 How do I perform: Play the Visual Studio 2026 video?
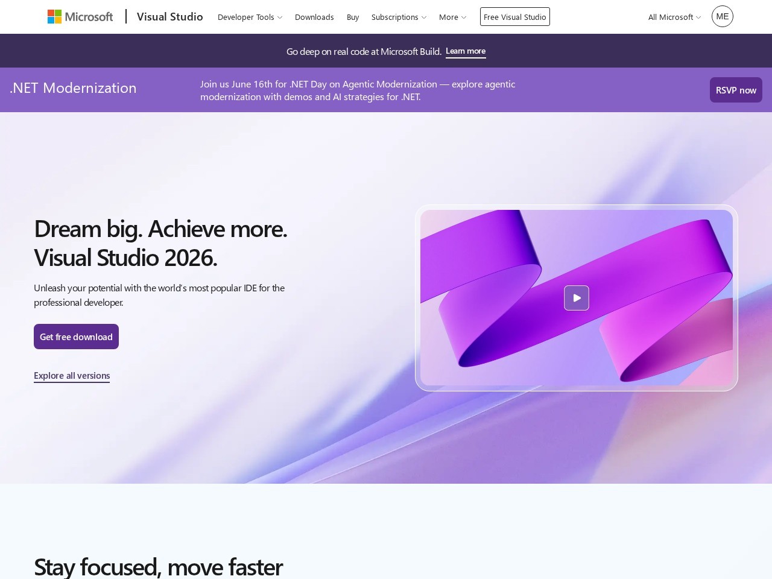point(577,298)
